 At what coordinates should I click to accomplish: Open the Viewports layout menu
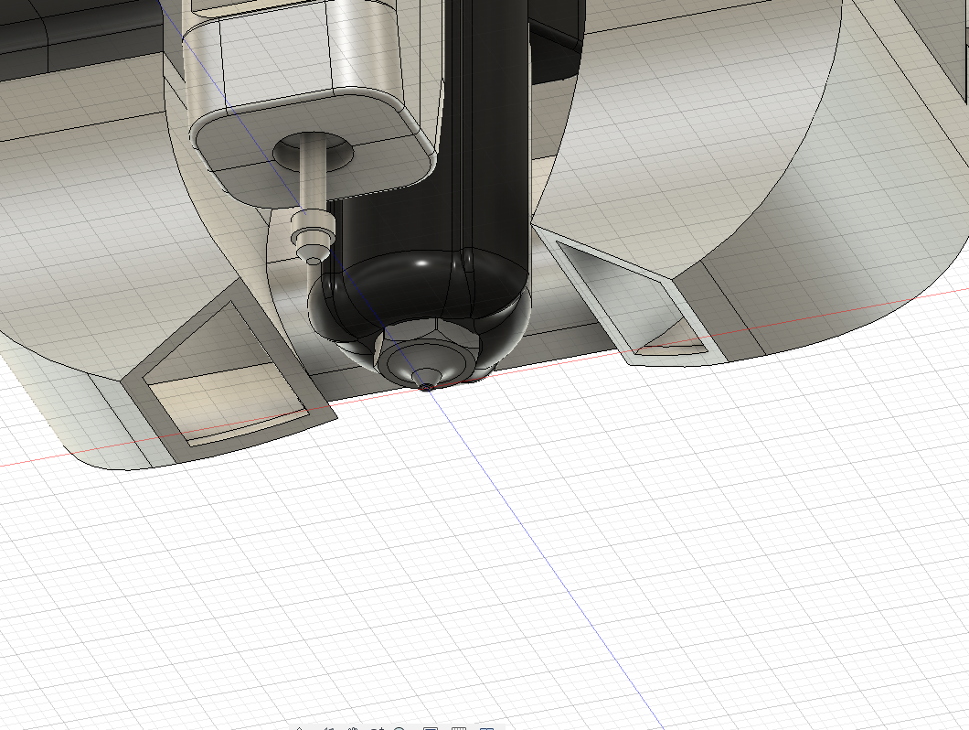pyautogui.click(x=486, y=728)
